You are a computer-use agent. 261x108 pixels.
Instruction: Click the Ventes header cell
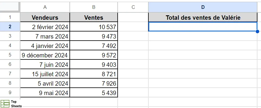[94, 17]
